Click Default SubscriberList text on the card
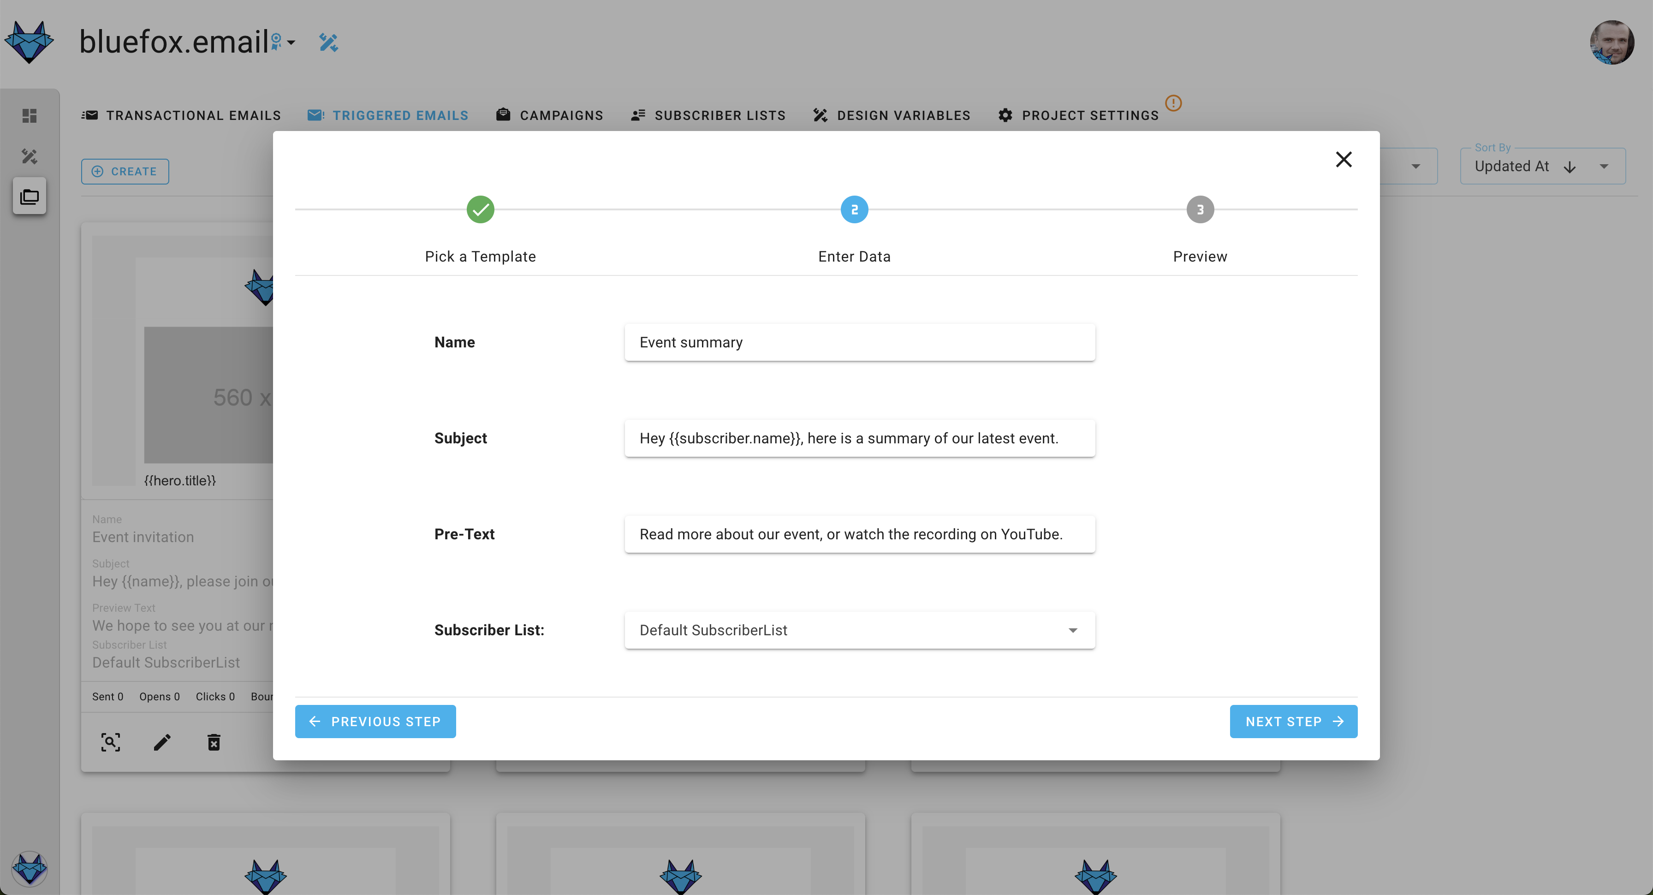 tap(166, 662)
